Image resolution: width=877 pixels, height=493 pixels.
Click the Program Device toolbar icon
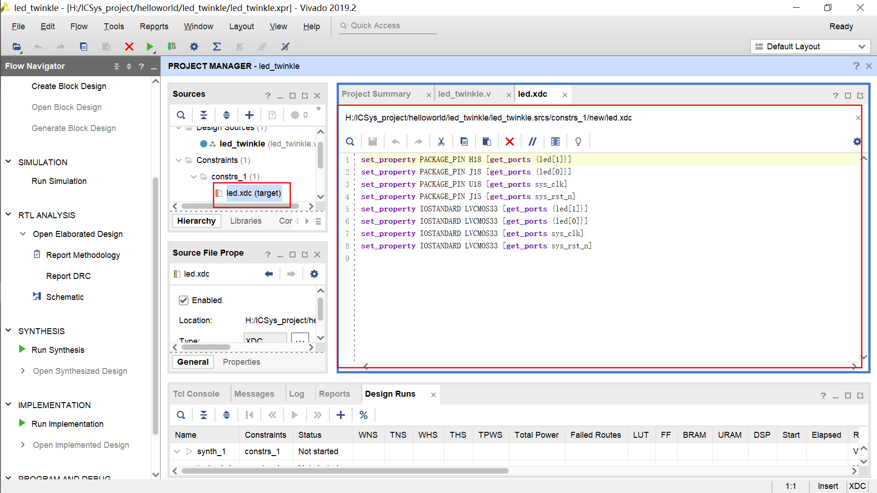click(172, 47)
